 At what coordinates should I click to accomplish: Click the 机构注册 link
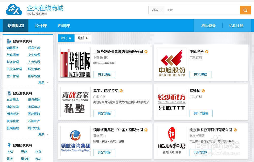click(236, 26)
